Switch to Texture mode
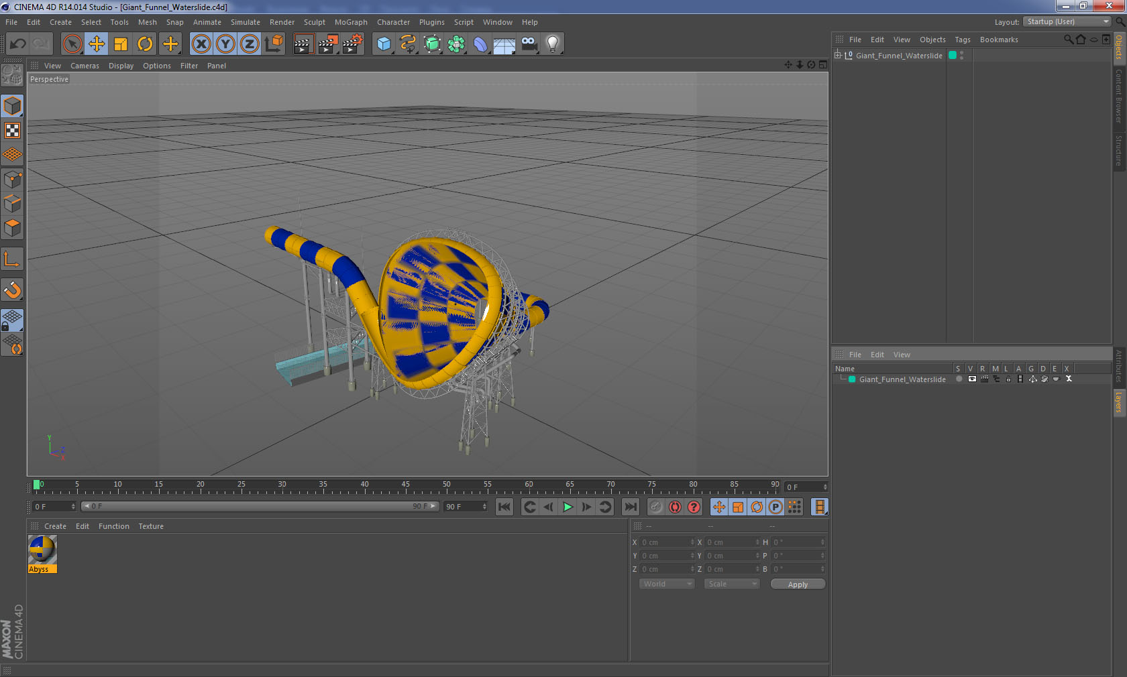Viewport: 1127px width, 677px height. tap(12, 130)
